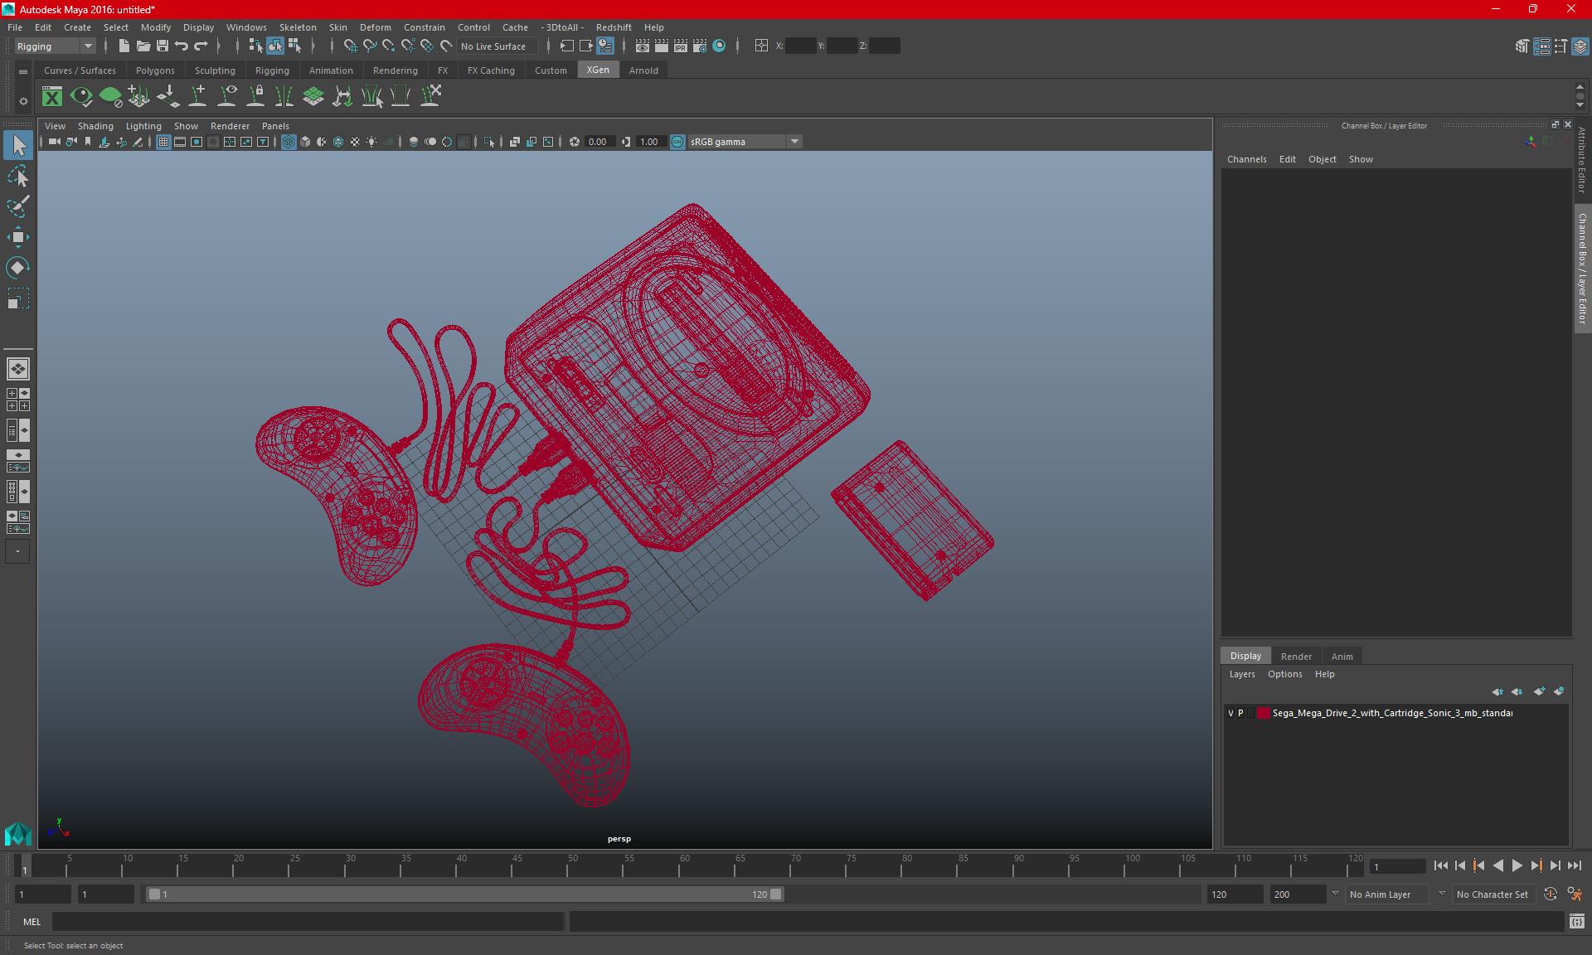Viewport: 1592px width, 955px height.
Task: Toggle layer playback P box
Action: click(1240, 713)
